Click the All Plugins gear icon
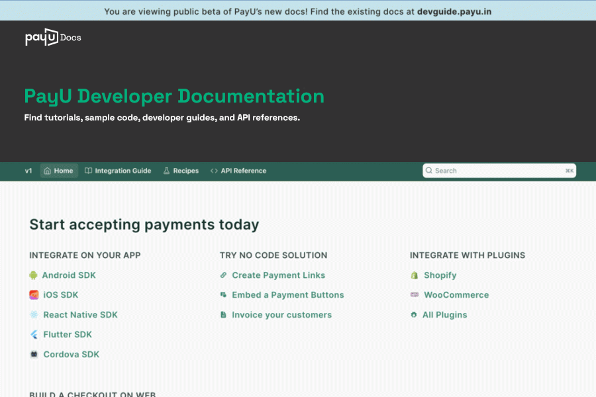This screenshot has width=596, height=397. [414, 315]
